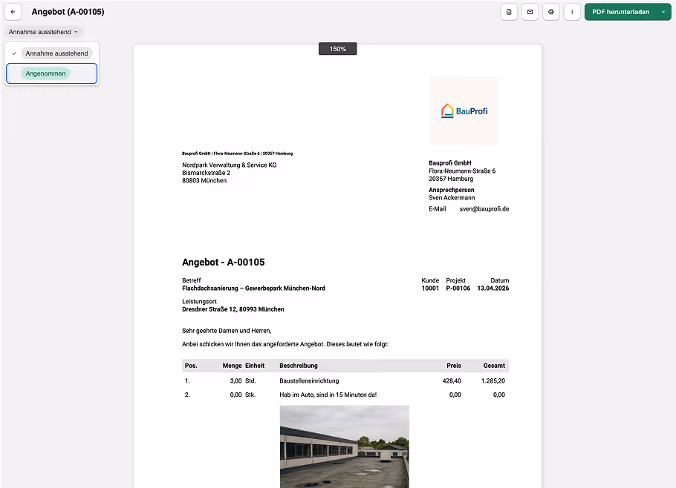Click the address 'Dresdner Straße 12, 80993 München'

233,309
